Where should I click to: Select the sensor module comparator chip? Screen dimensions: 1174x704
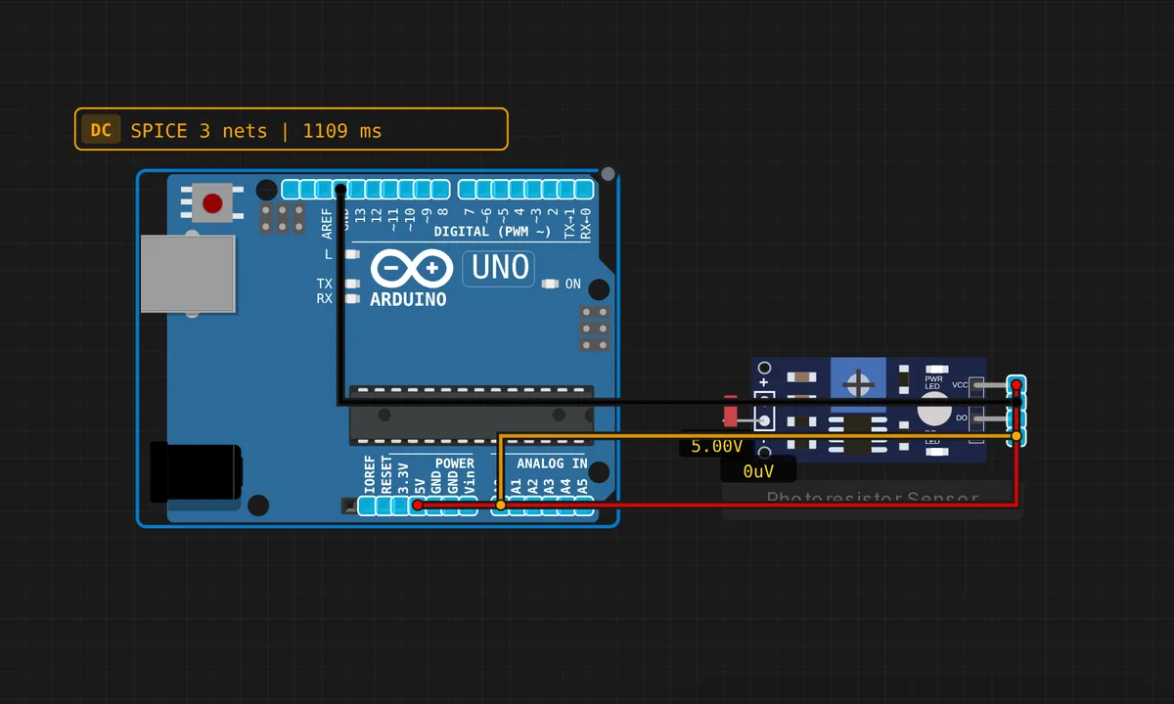858,434
